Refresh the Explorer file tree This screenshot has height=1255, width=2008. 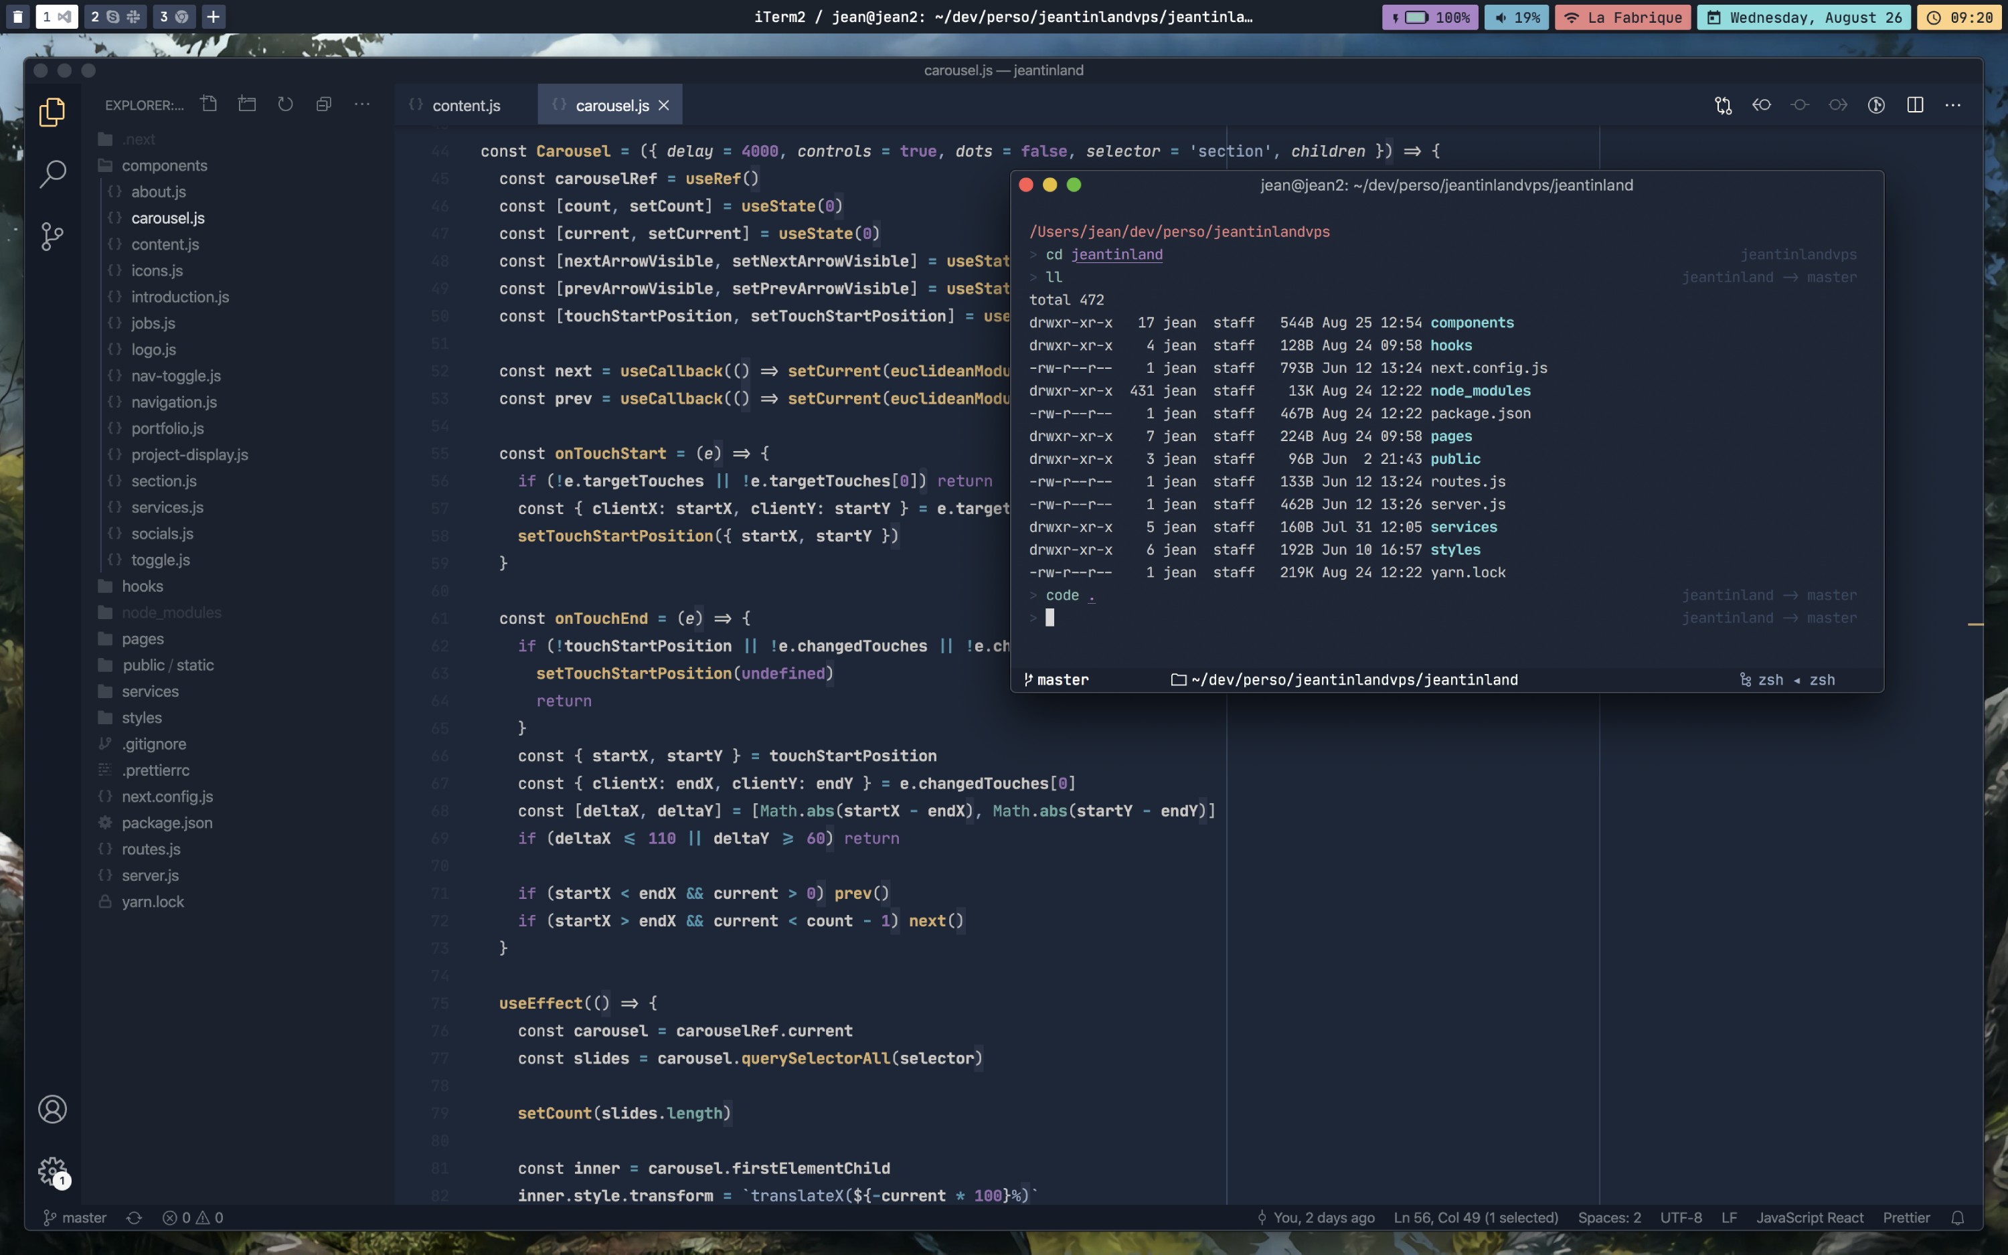click(285, 104)
